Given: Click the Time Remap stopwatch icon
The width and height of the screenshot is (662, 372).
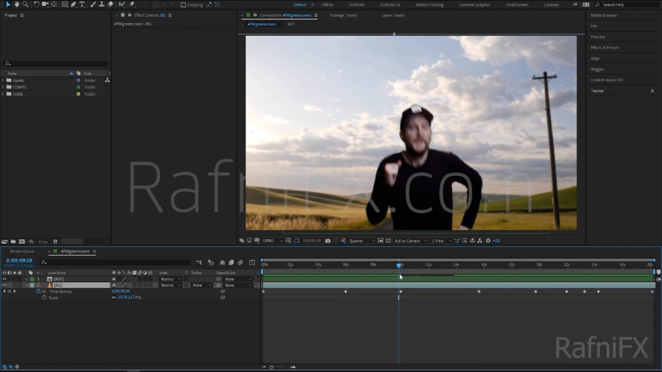Looking at the screenshot, I should pyautogui.click(x=38, y=291).
